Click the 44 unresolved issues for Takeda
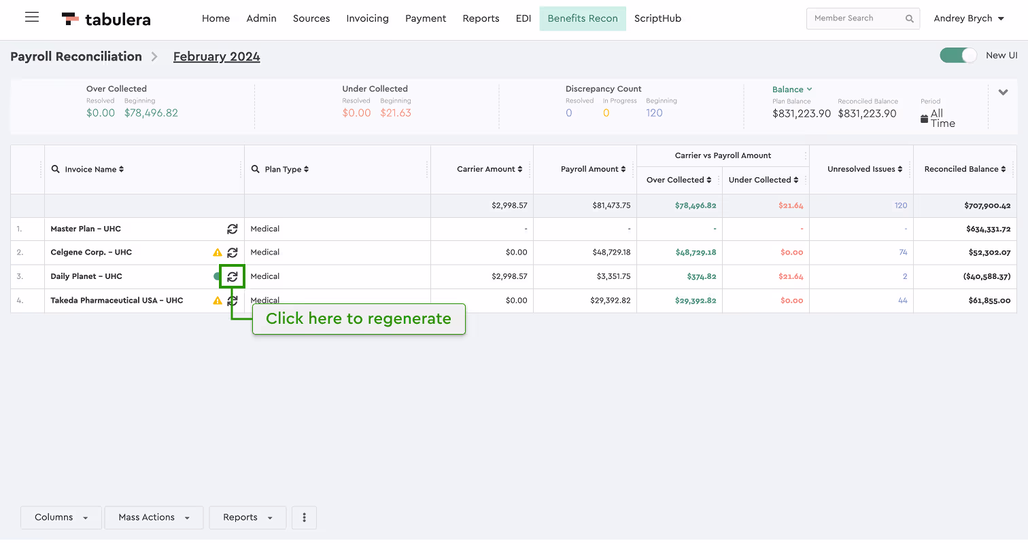This screenshot has width=1028, height=543. (x=903, y=301)
